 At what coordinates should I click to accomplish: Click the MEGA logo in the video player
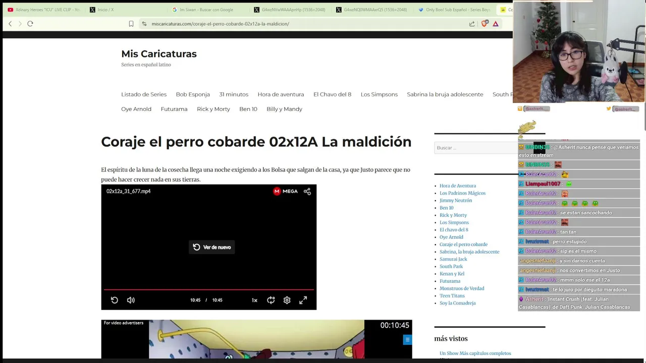click(286, 191)
